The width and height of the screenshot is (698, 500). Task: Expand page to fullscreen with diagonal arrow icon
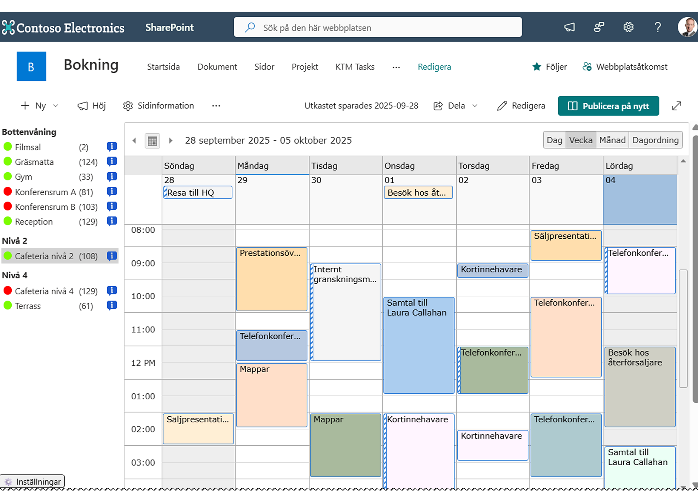point(677,106)
